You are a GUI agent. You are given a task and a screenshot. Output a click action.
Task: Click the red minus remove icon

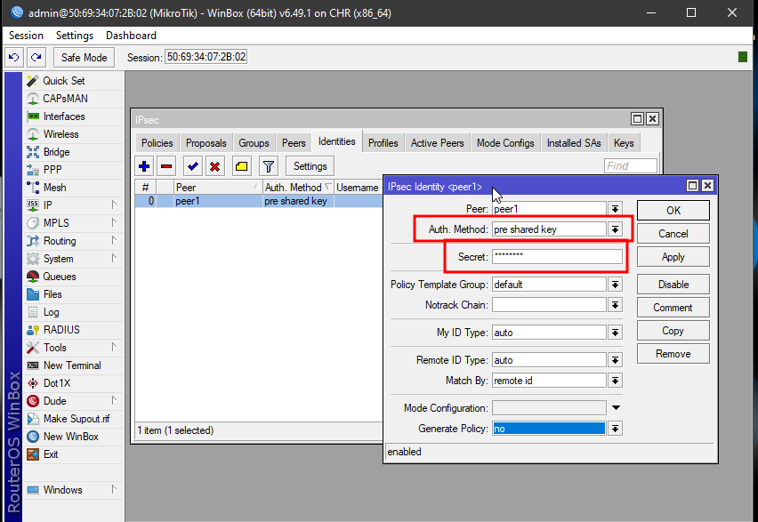point(166,166)
